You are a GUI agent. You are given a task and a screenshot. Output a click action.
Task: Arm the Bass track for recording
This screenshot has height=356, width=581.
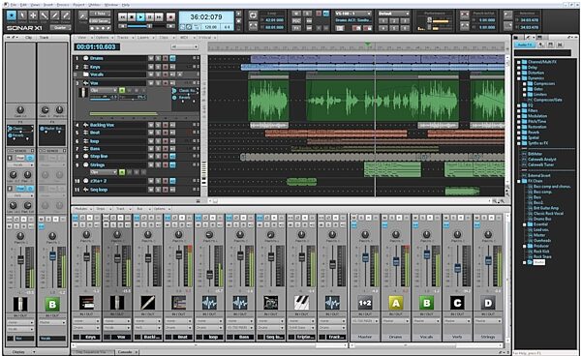pos(166,148)
